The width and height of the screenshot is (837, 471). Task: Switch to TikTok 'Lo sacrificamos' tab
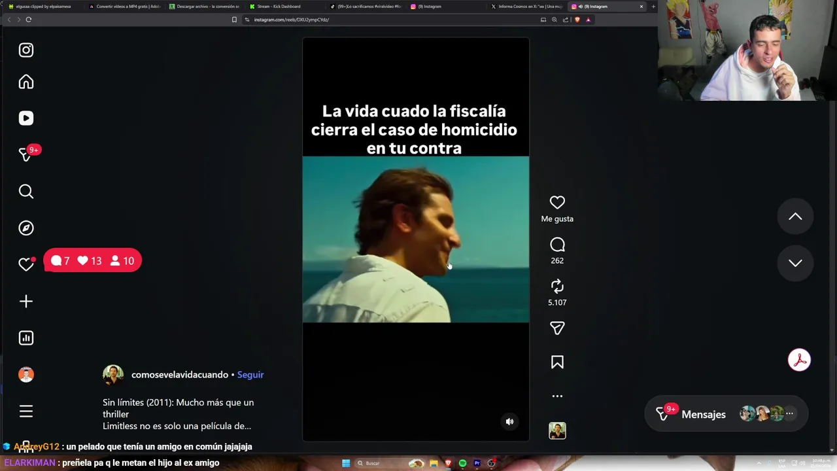(366, 7)
